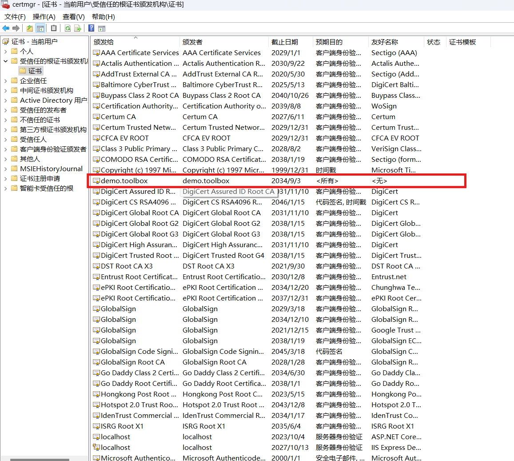Click the Forward arrow toolbar icon
This screenshot has width=514, height=461.
point(16,28)
